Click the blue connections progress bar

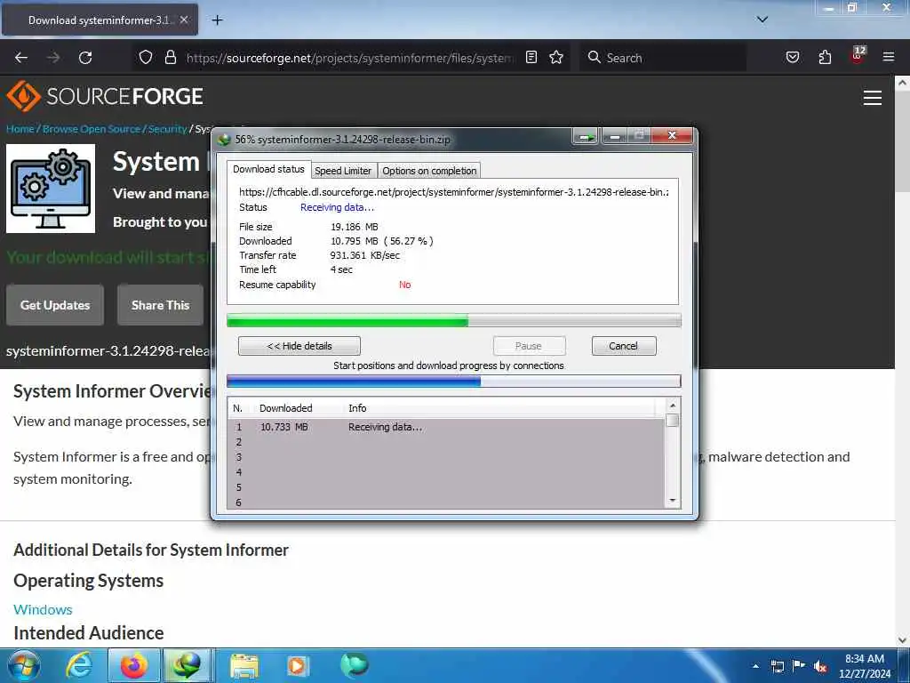[454, 381]
